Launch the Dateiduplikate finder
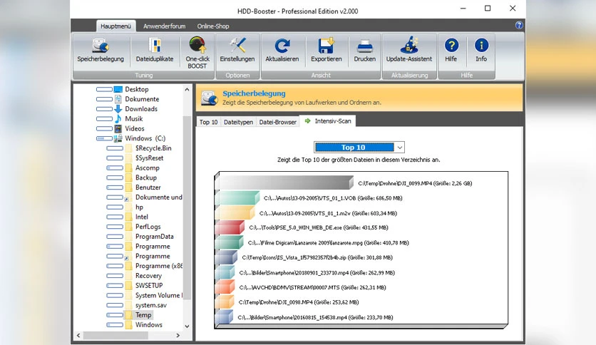596x345 pixels. [154, 51]
